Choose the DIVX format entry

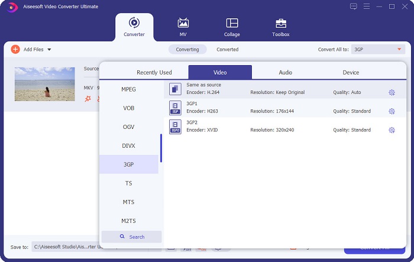[x=128, y=145]
